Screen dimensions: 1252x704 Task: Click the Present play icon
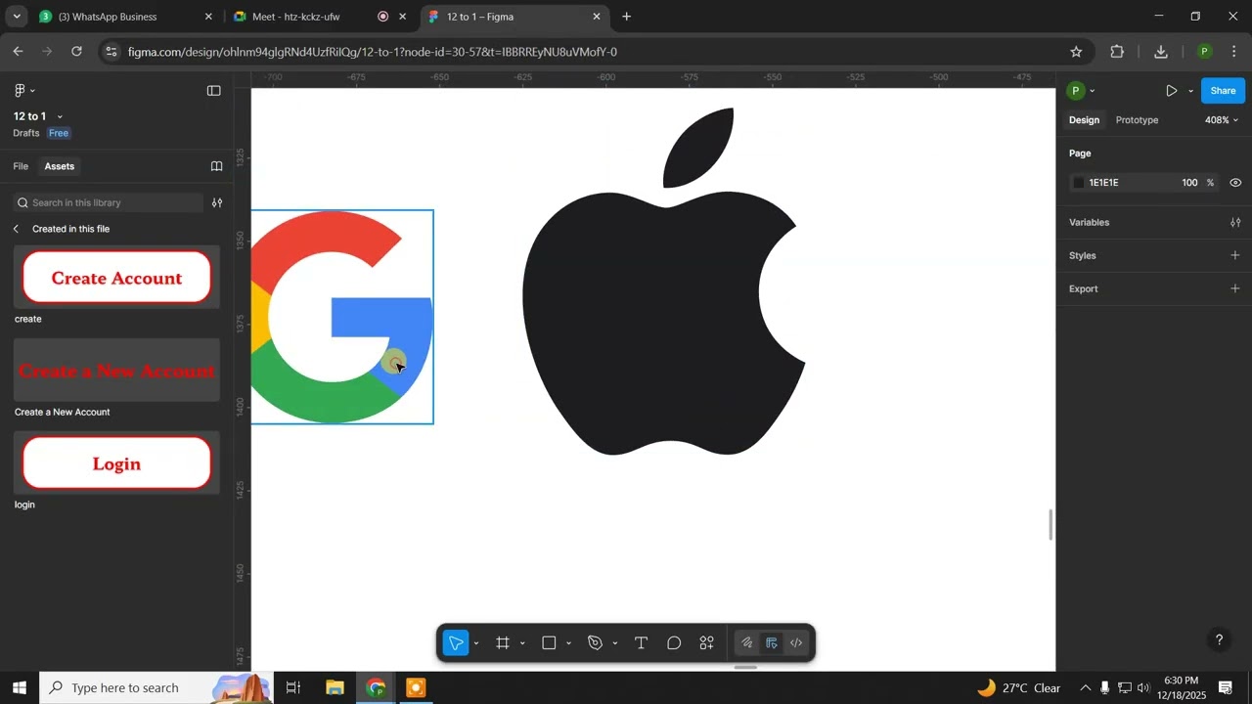click(x=1171, y=91)
